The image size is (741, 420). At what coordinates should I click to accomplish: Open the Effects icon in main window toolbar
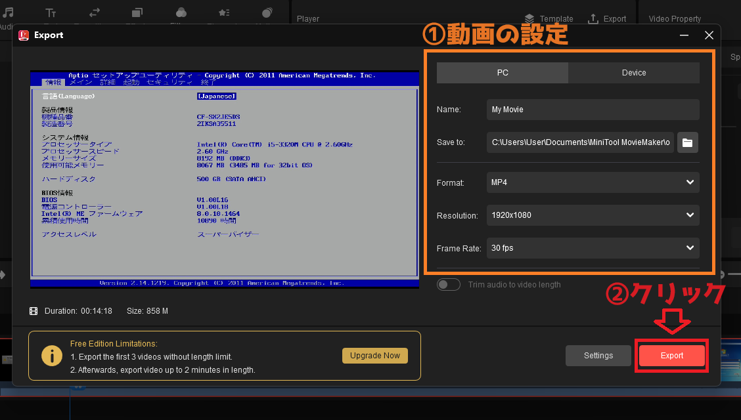coord(137,12)
